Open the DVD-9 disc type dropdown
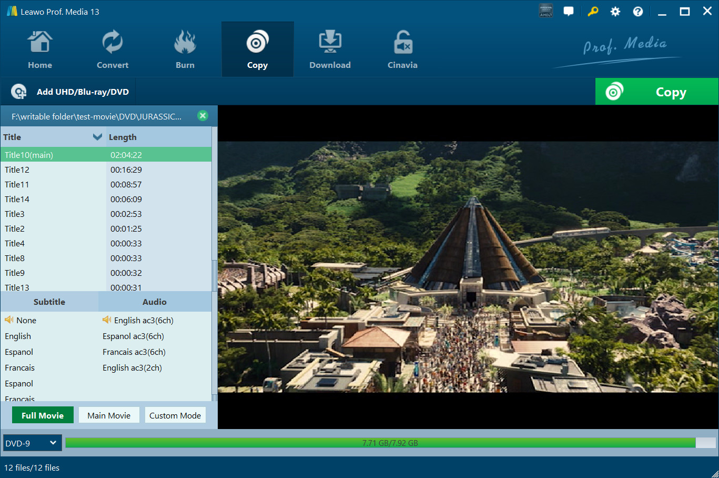Viewport: 719px width, 478px height. tap(32, 443)
